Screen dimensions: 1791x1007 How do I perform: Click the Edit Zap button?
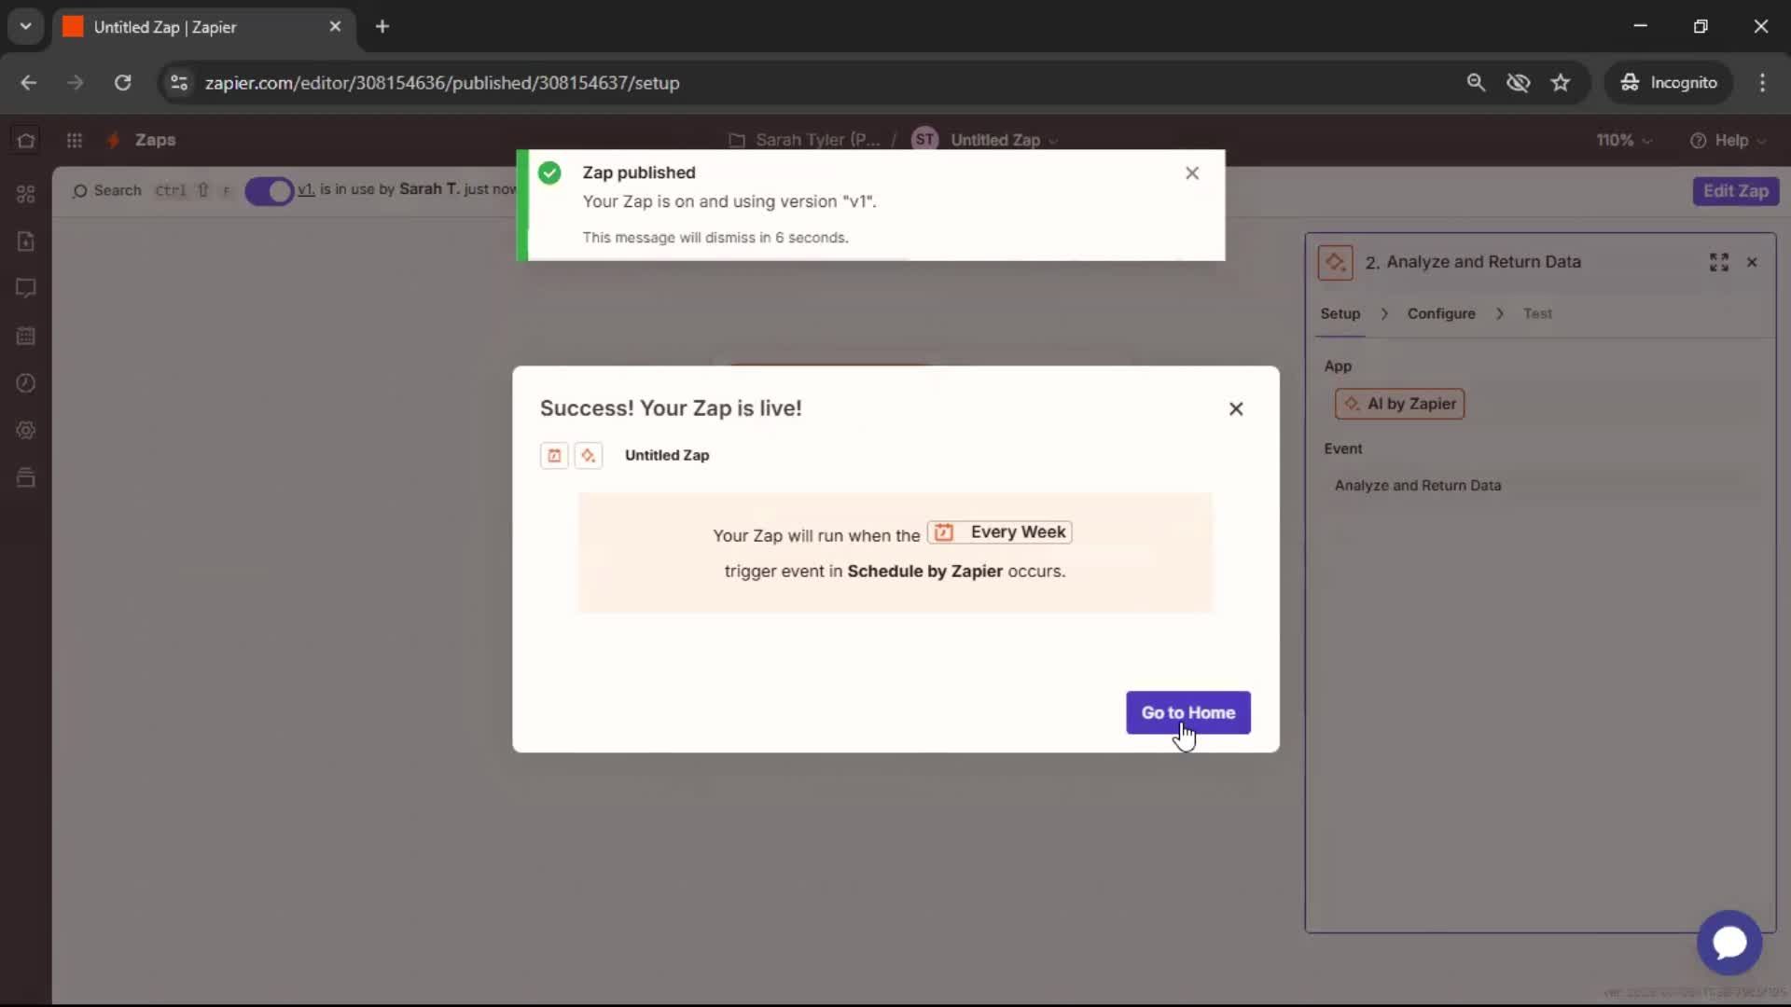pos(1735,191)
